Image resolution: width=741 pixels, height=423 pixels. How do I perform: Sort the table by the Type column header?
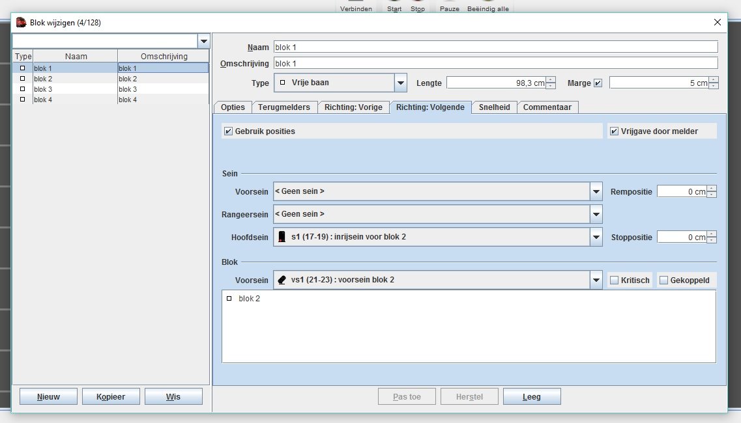(23, 56)
